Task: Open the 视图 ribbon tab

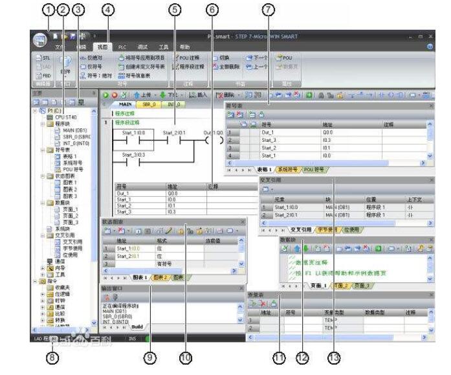Action: coord(102,47)
